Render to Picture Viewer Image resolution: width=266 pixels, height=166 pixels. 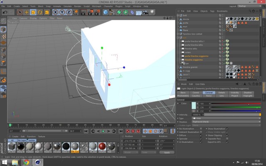90,12
